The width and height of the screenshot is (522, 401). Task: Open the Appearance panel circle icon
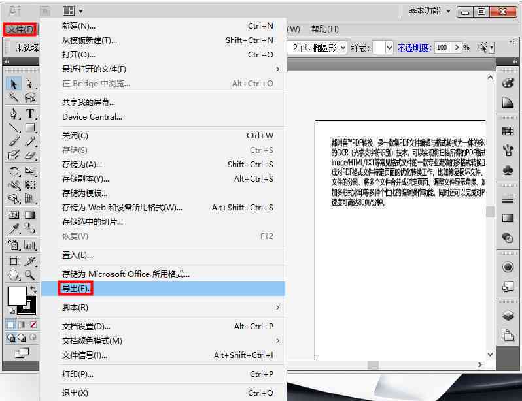508,266
